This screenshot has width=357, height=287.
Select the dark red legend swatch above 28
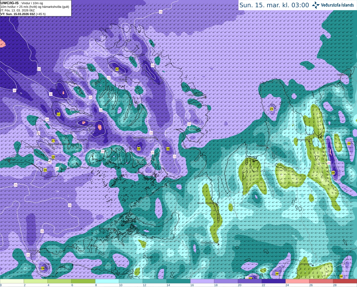pos(345,281)
